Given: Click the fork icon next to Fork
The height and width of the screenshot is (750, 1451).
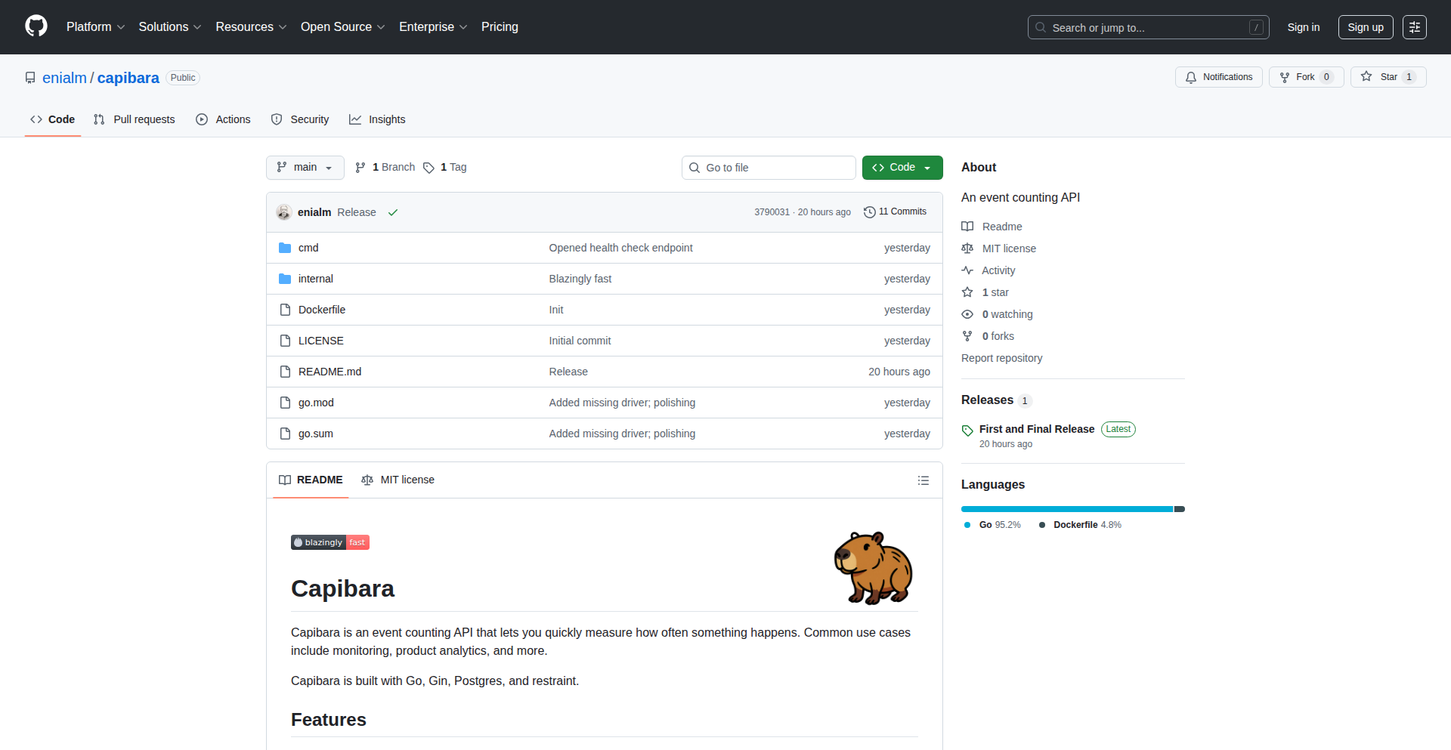Looking at the screenshot, I should click(x=1285, y=77).
